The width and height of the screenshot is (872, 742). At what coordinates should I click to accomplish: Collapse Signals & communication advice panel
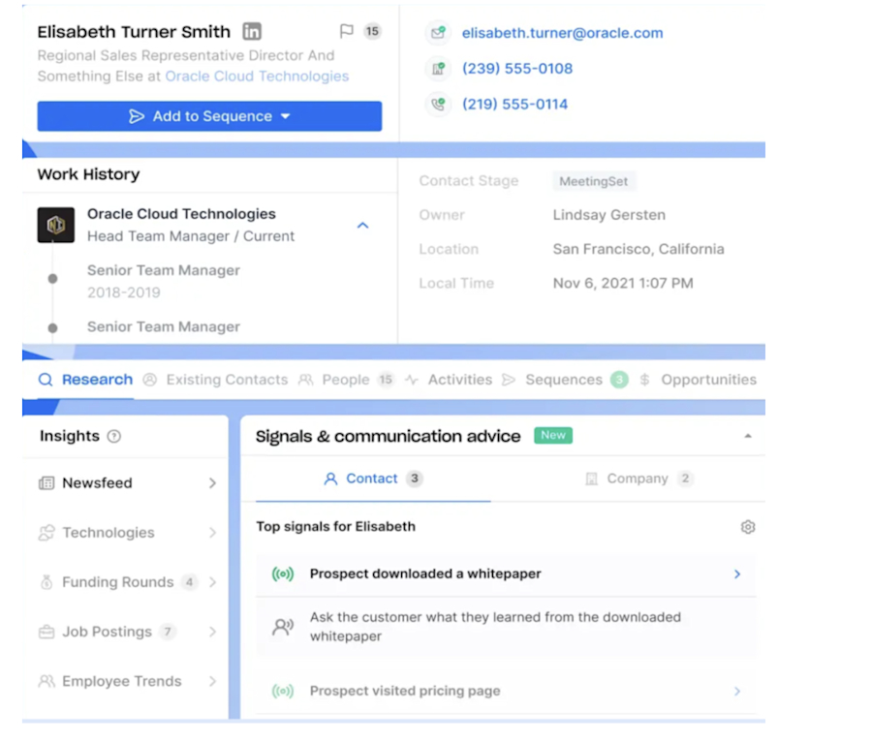pyautogui.click(x=748, y=436)
